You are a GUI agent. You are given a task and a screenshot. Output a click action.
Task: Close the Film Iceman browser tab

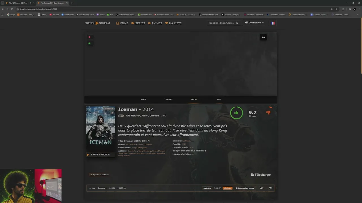coord(67,3)
